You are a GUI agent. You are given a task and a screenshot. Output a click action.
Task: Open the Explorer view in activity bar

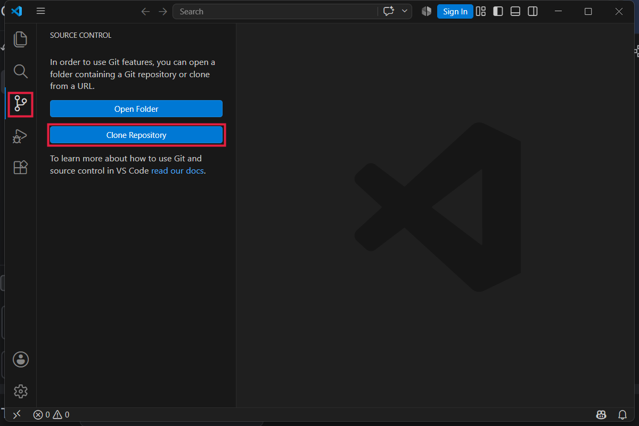[20, 39]
